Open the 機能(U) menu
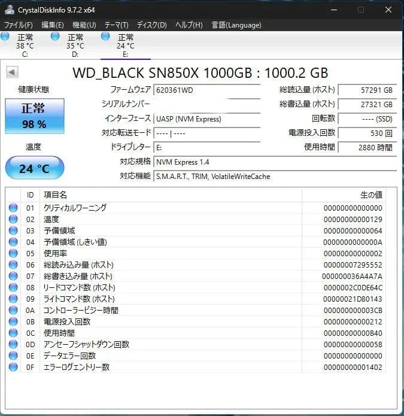The height and width of the screenshot is (416, 404). 84,25
